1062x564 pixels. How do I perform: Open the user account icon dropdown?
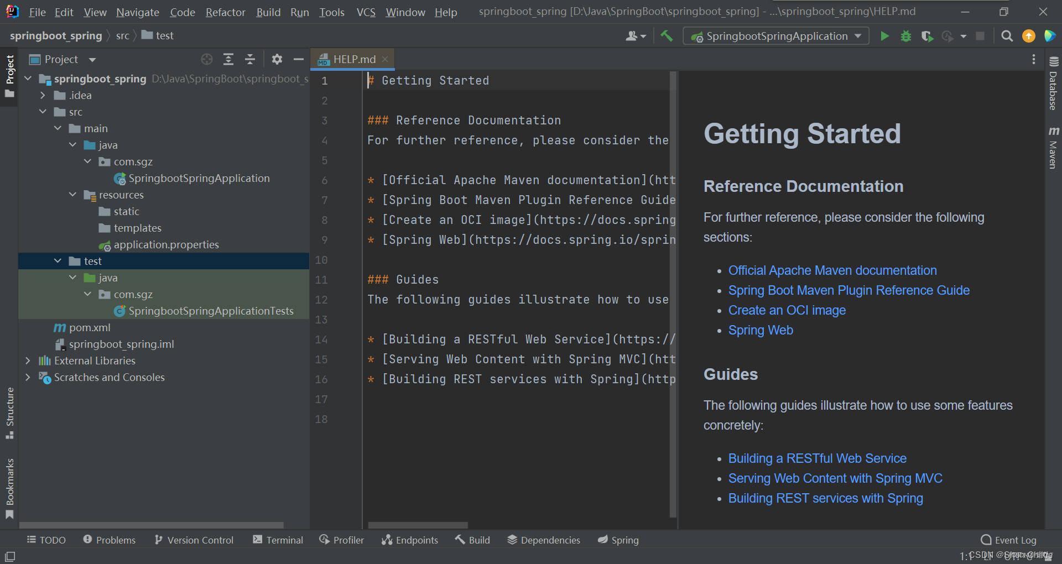pyautogui.click(x=636, y=36)
